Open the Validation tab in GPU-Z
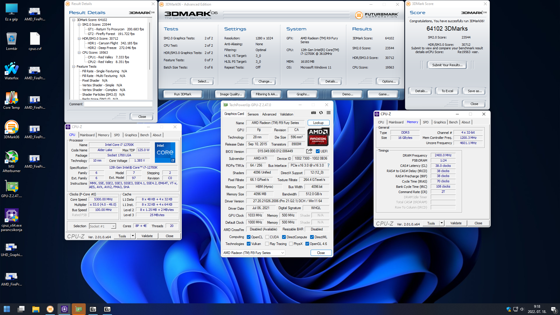 point(286,114)
